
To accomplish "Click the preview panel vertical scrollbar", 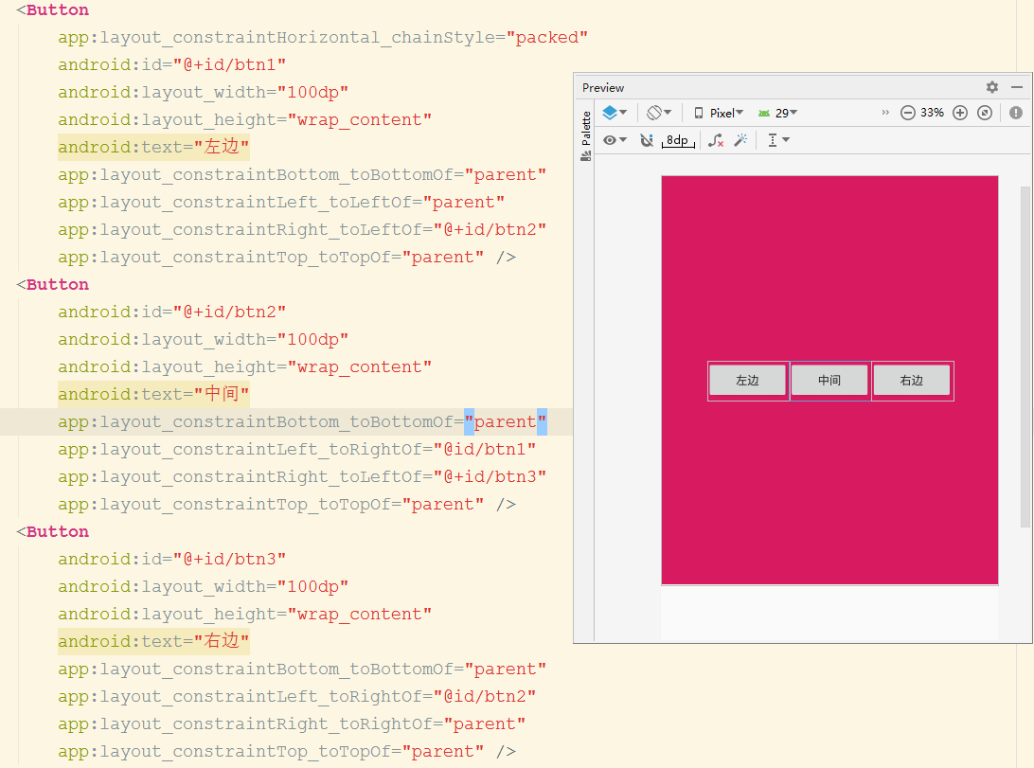I will 1025,357.
